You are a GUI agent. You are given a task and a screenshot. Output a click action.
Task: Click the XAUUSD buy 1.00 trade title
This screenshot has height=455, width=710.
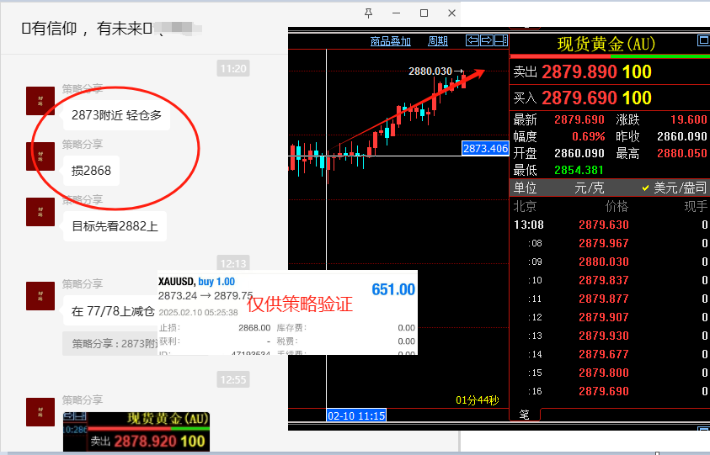[x=196, y=282]
